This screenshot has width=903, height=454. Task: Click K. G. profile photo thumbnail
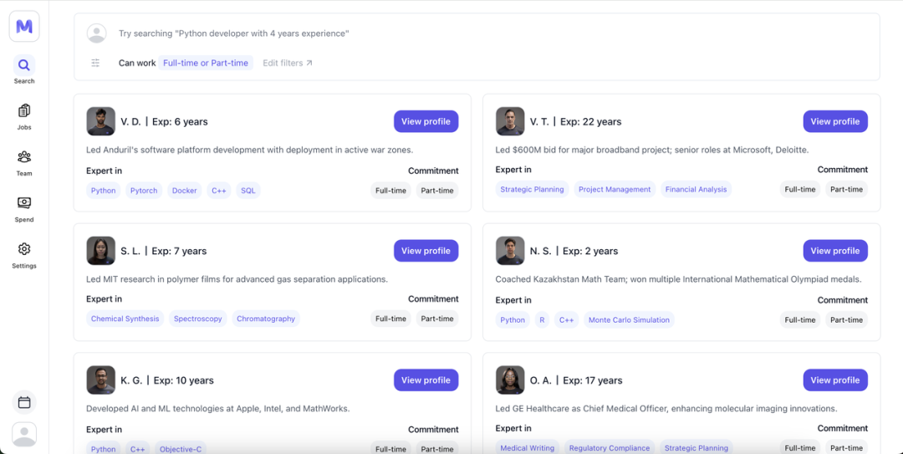point(101,380)
